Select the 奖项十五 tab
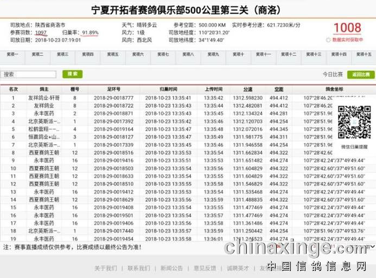The height and width of the screenshot is (278, 376). pyautogui.click(x=364, y=54)
